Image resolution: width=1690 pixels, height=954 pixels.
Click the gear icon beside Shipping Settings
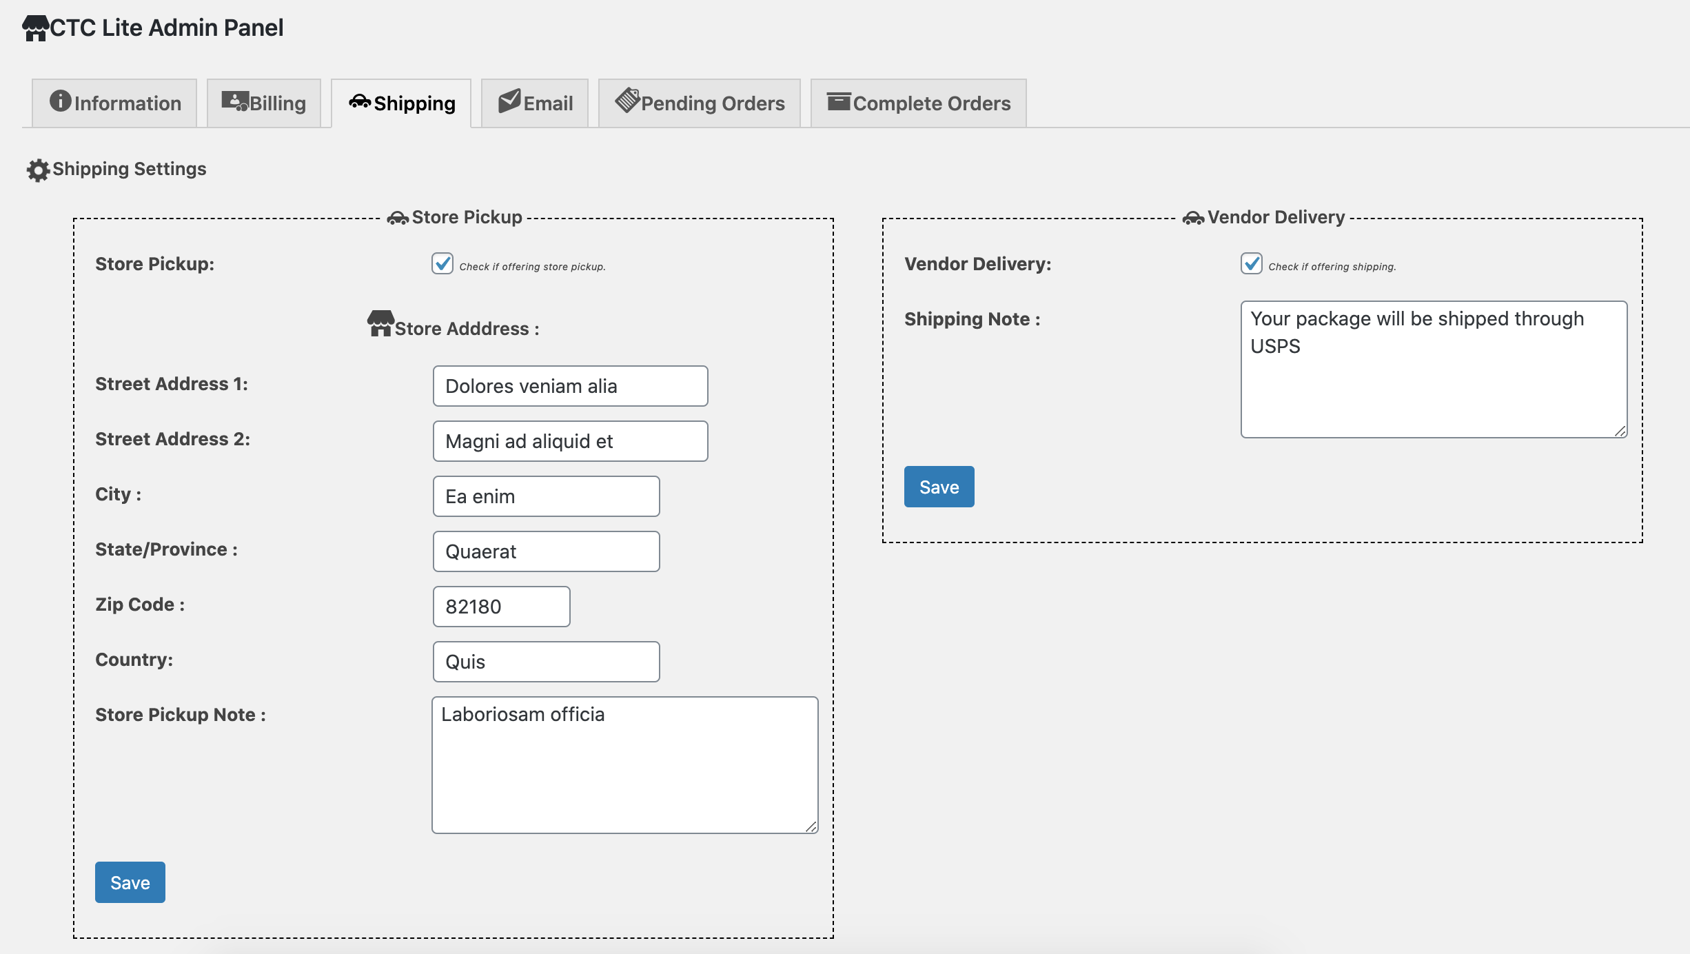pyautogui.click(x=39, y=170)
